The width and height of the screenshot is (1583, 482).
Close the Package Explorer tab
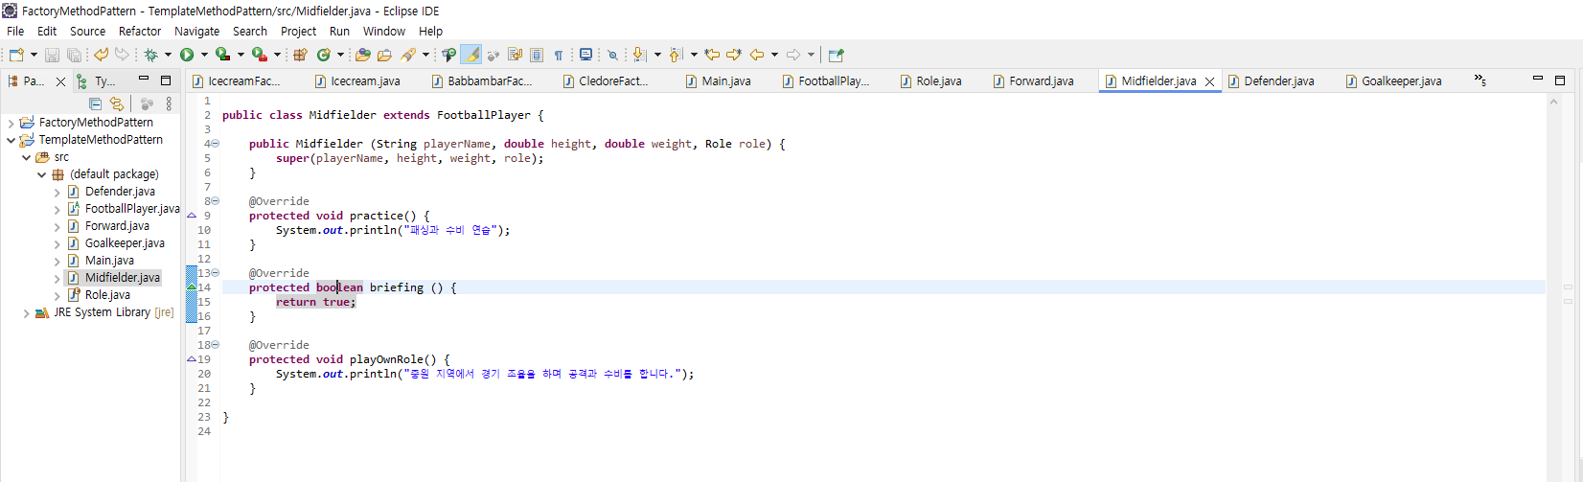pyautogui.click(x=60, y=81)
